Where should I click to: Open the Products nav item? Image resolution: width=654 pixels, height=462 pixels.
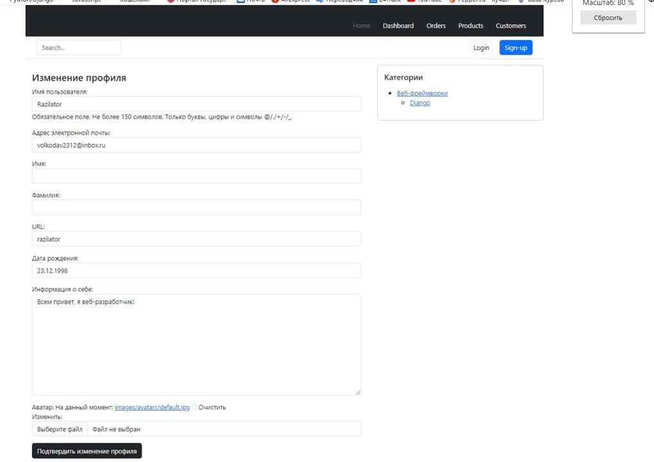pyautogui.click(x=471, y=26)
